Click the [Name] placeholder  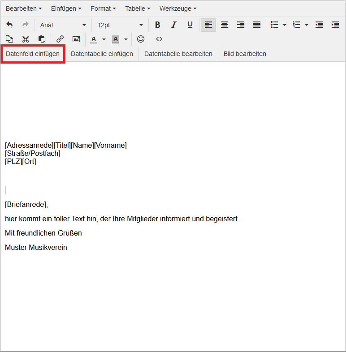[82, 145]
